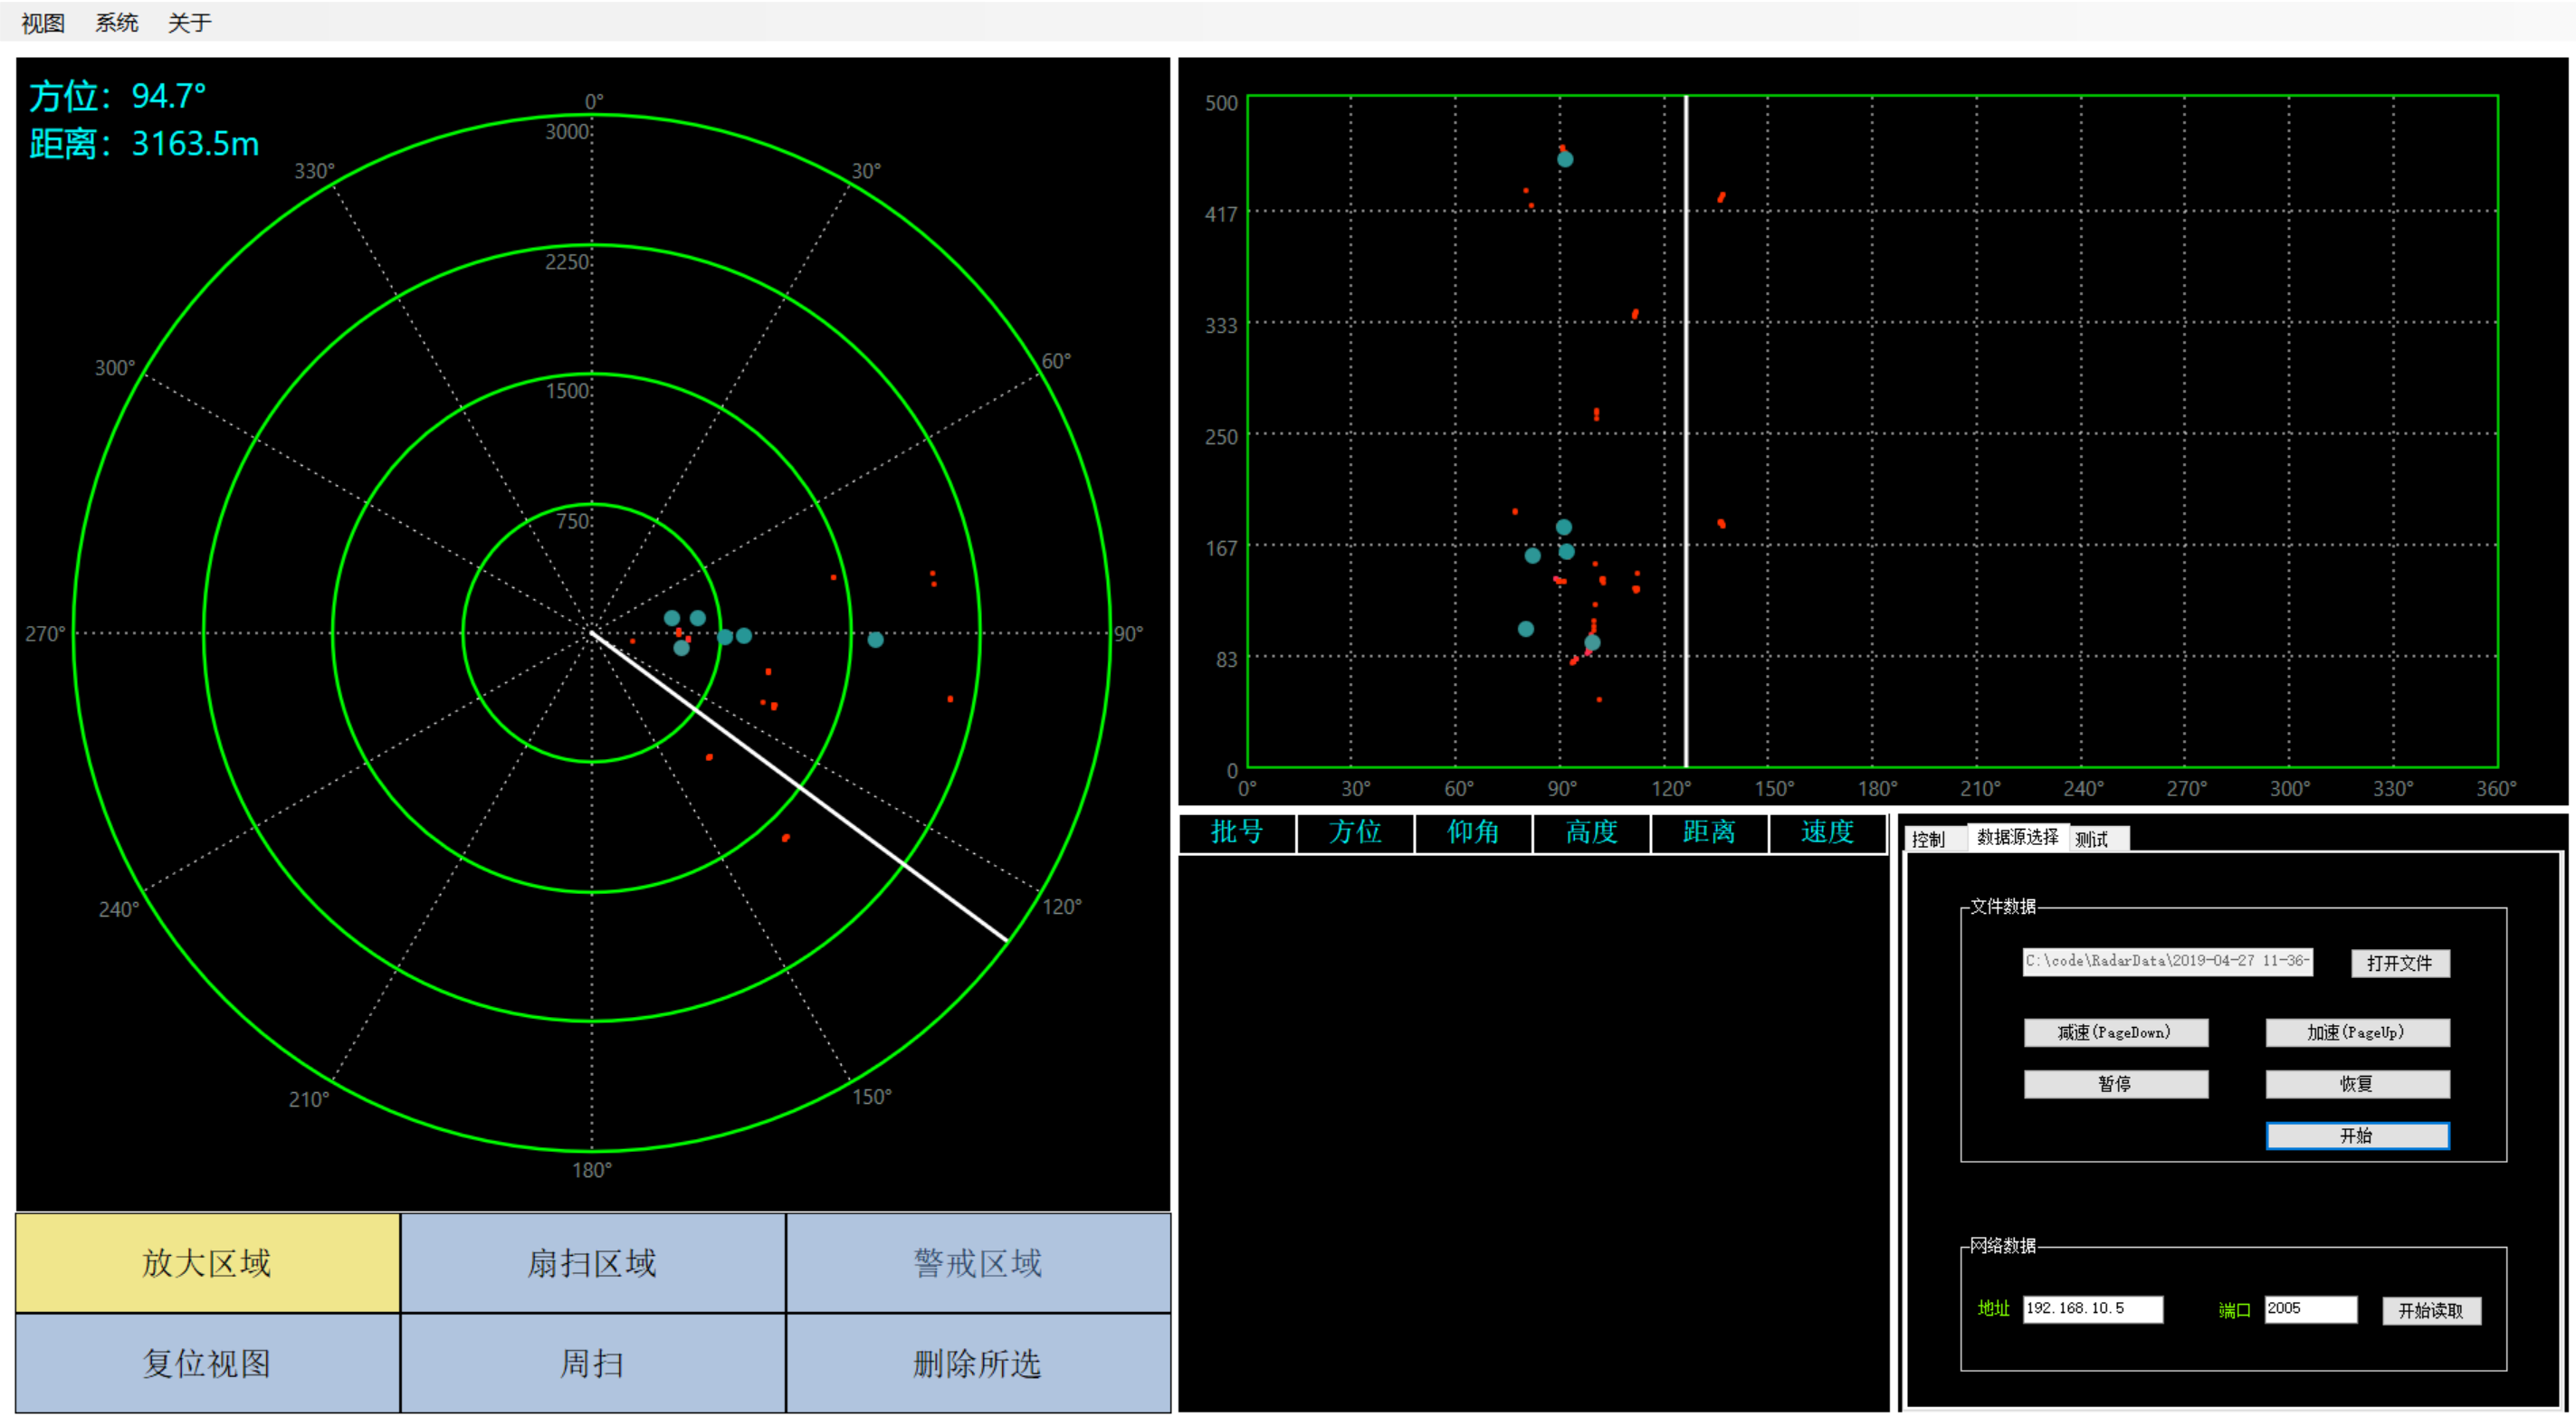
Task: Open the 关于 menu
Action: (189, 22)
